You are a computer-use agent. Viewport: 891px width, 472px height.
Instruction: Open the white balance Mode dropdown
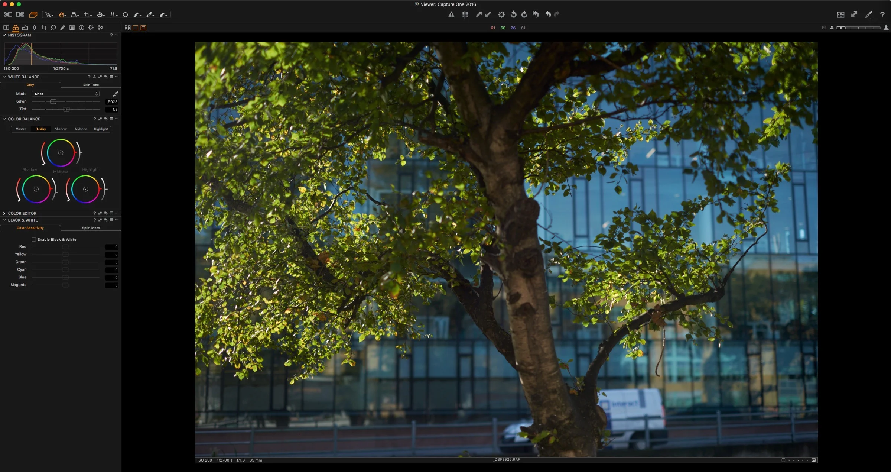(x=66, y=94)
